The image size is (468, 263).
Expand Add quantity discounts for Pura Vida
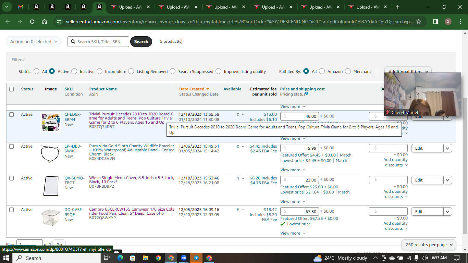coord(396,162)
